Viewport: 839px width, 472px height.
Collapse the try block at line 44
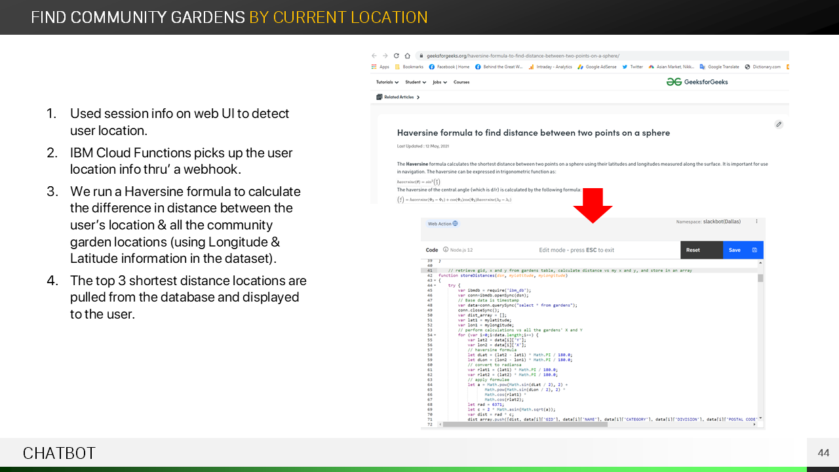pos(434,286)
